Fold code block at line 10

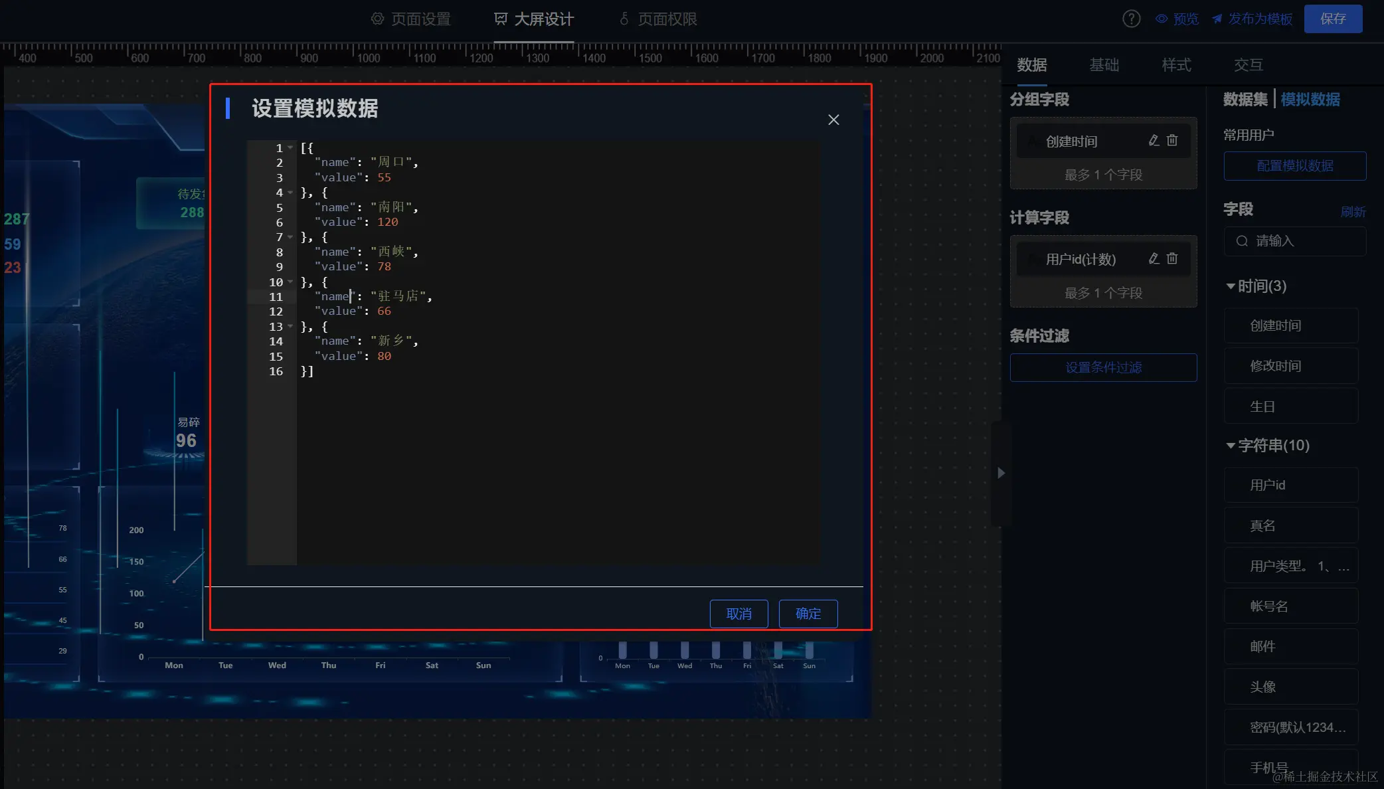click(290, 282)
